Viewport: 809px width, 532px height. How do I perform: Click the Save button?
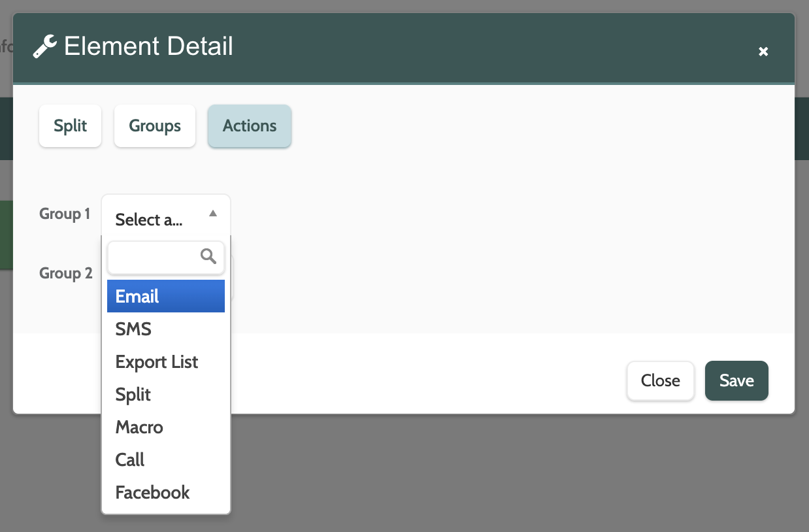(x=736, y=380)
